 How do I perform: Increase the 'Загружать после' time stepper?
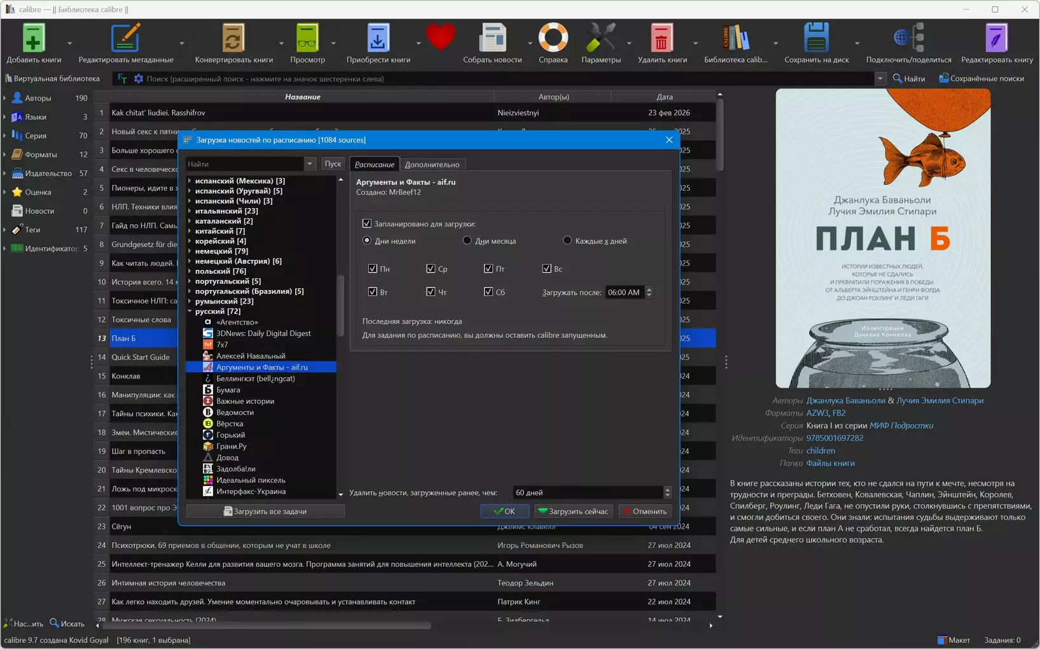click(x=649, y=289)
